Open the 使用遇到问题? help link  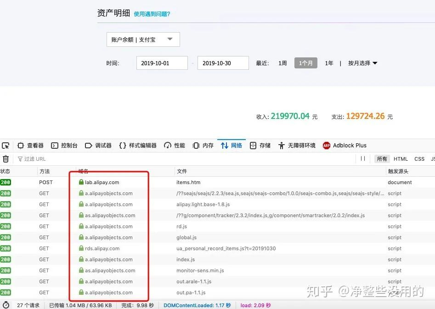coord(152,14)
